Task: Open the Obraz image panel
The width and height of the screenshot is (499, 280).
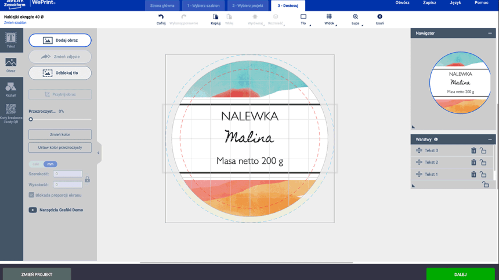Action: (11, 65)
